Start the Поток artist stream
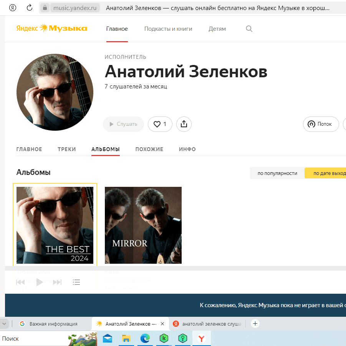This screenshot has width=346, height=346. coord(321,124)
